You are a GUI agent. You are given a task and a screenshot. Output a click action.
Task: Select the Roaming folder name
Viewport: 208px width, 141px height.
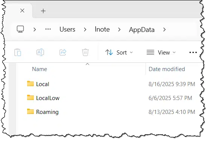pos(47,112)
